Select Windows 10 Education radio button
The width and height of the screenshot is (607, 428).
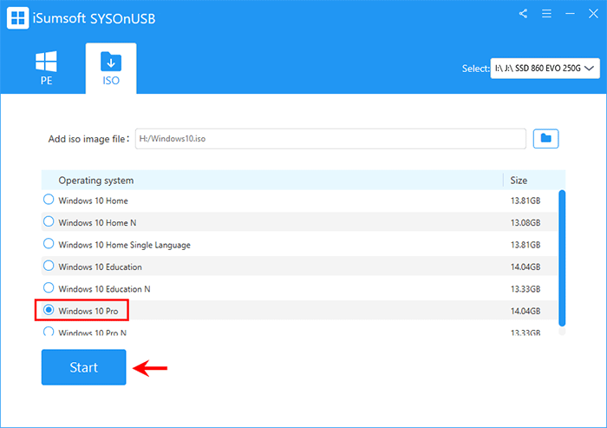49,266
